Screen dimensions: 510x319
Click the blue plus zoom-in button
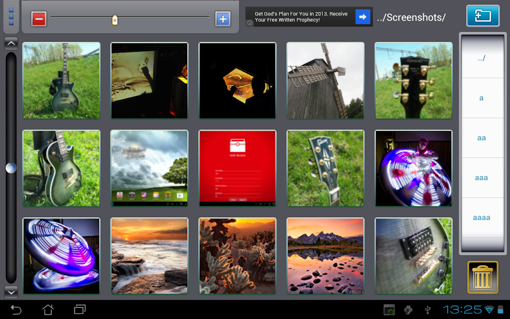(223, 19)
